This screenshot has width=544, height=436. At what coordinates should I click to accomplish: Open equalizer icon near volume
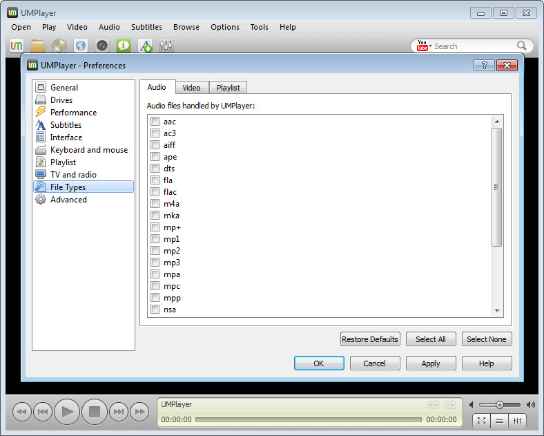tap(518, 421)
